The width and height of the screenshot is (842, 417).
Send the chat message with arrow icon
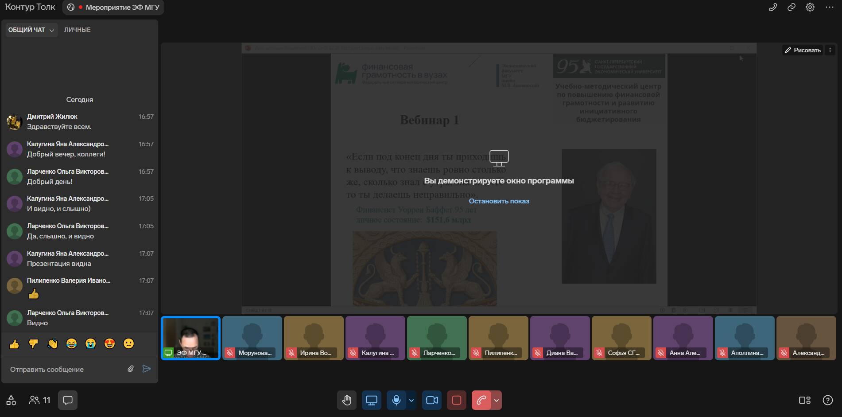pyautogui.click(x=147, y=369)
